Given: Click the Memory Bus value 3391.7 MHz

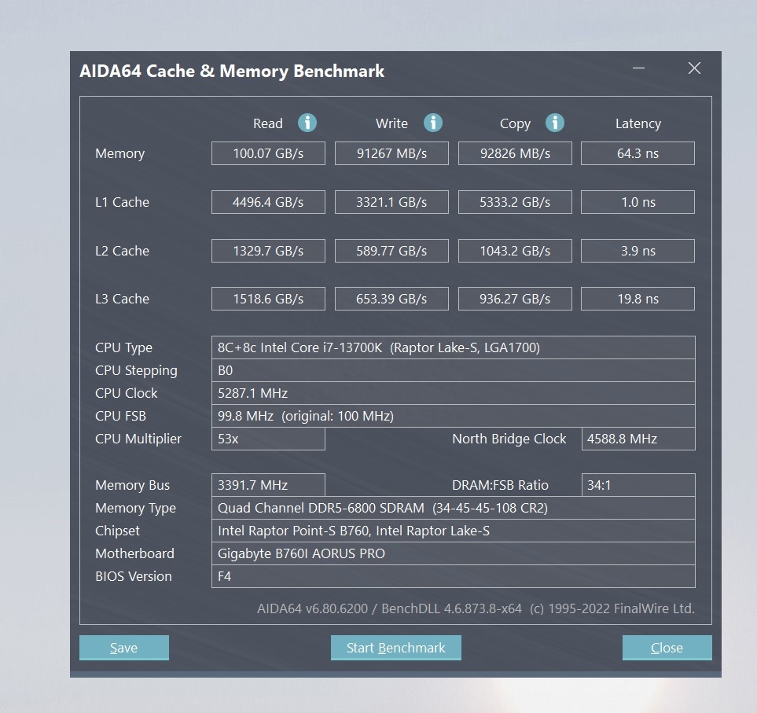Looking at the screenshot, I should point(268,485).
